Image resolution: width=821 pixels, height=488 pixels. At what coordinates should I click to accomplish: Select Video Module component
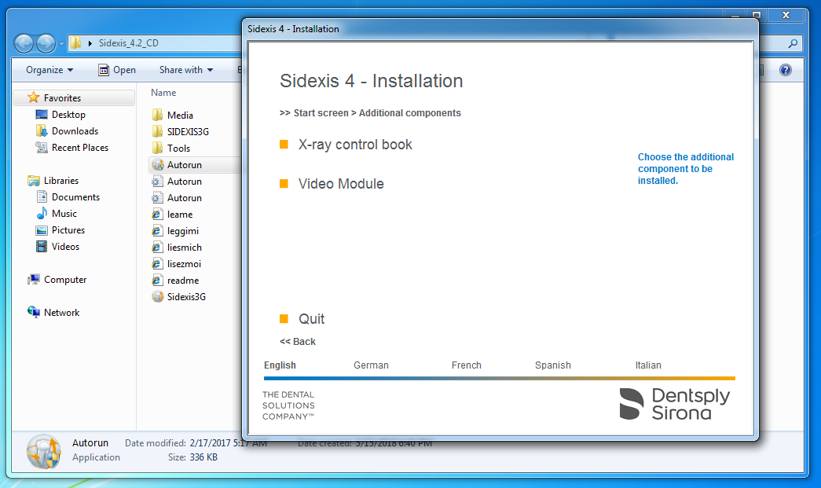point(341,184)
